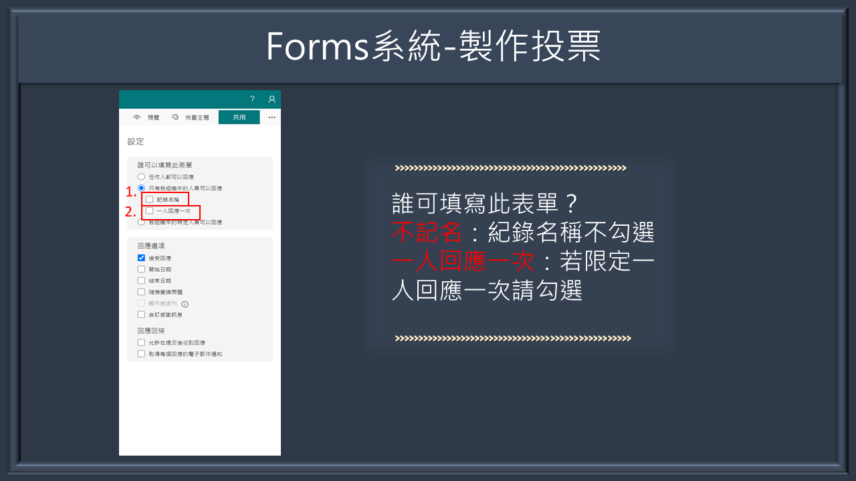Click the 誰可以填寫此表單 section label
Screen dimensions: 856x481
pos(165,165)
